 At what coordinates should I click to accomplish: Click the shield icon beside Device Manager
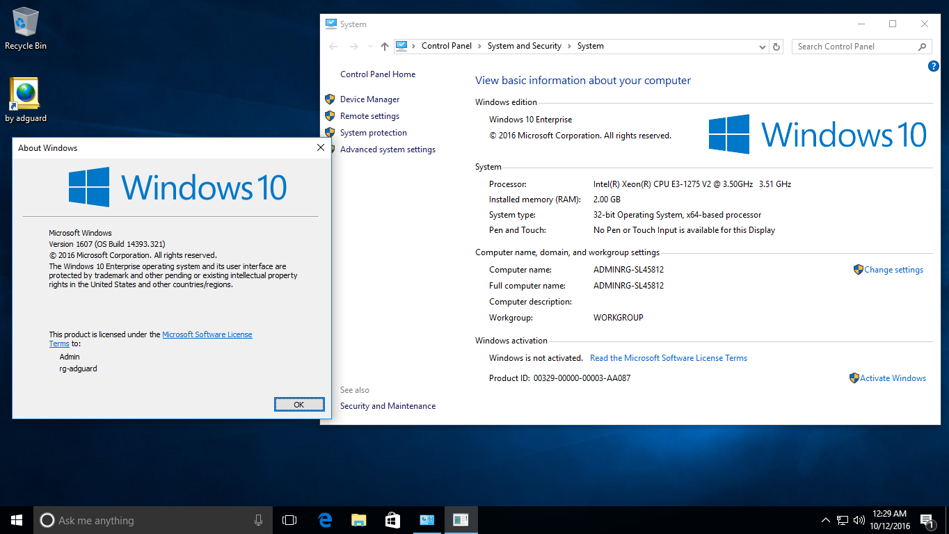[330, 99]
